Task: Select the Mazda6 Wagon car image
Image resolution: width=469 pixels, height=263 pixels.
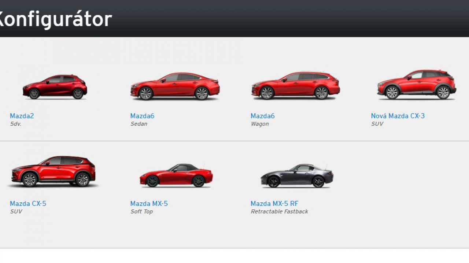Action: coord(296,85)
